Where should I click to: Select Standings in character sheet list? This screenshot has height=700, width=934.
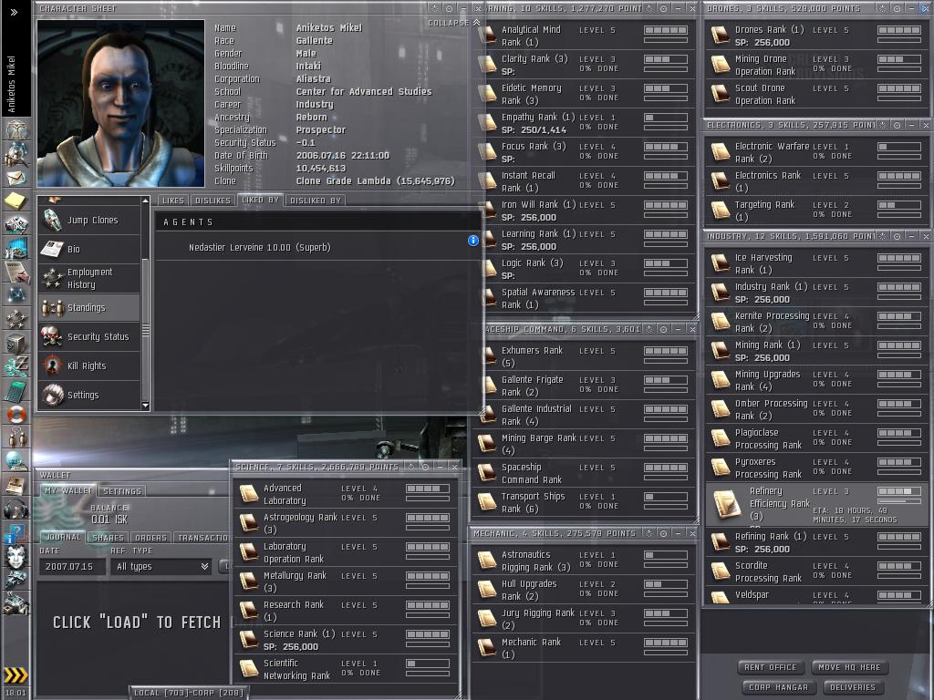click(x=89, y=308)
